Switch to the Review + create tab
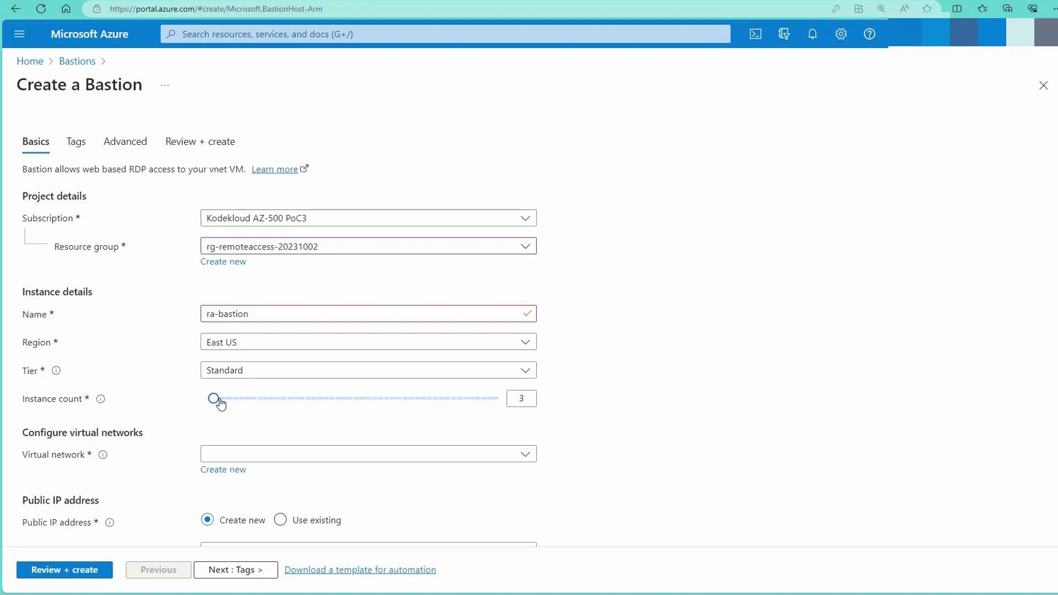 200,142
